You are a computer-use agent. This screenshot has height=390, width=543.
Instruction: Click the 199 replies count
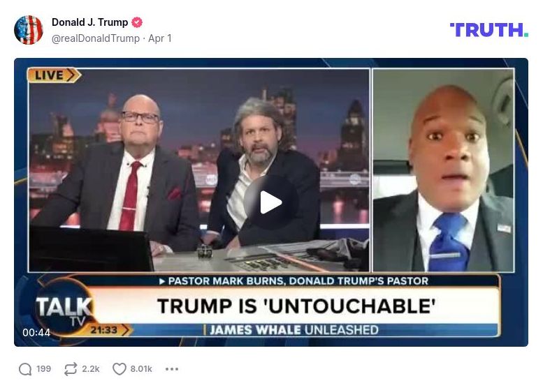coord(43,369)
